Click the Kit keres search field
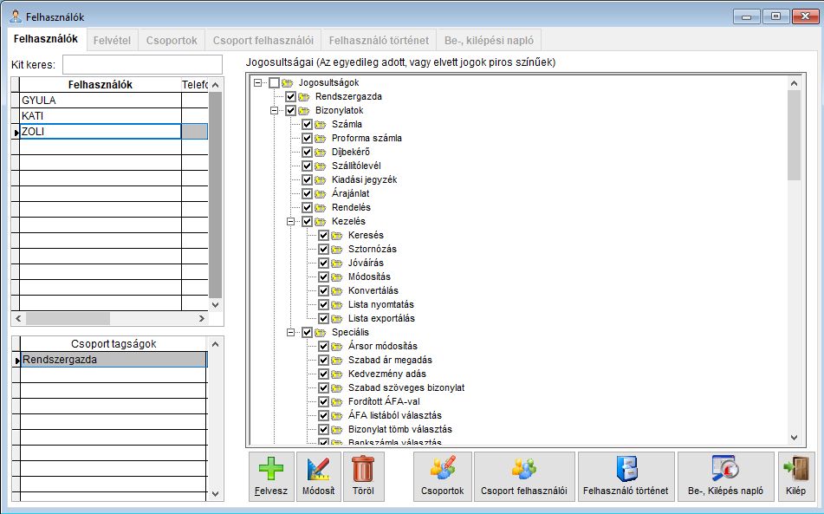Screen dimensions: 824x514 (142, 65)
